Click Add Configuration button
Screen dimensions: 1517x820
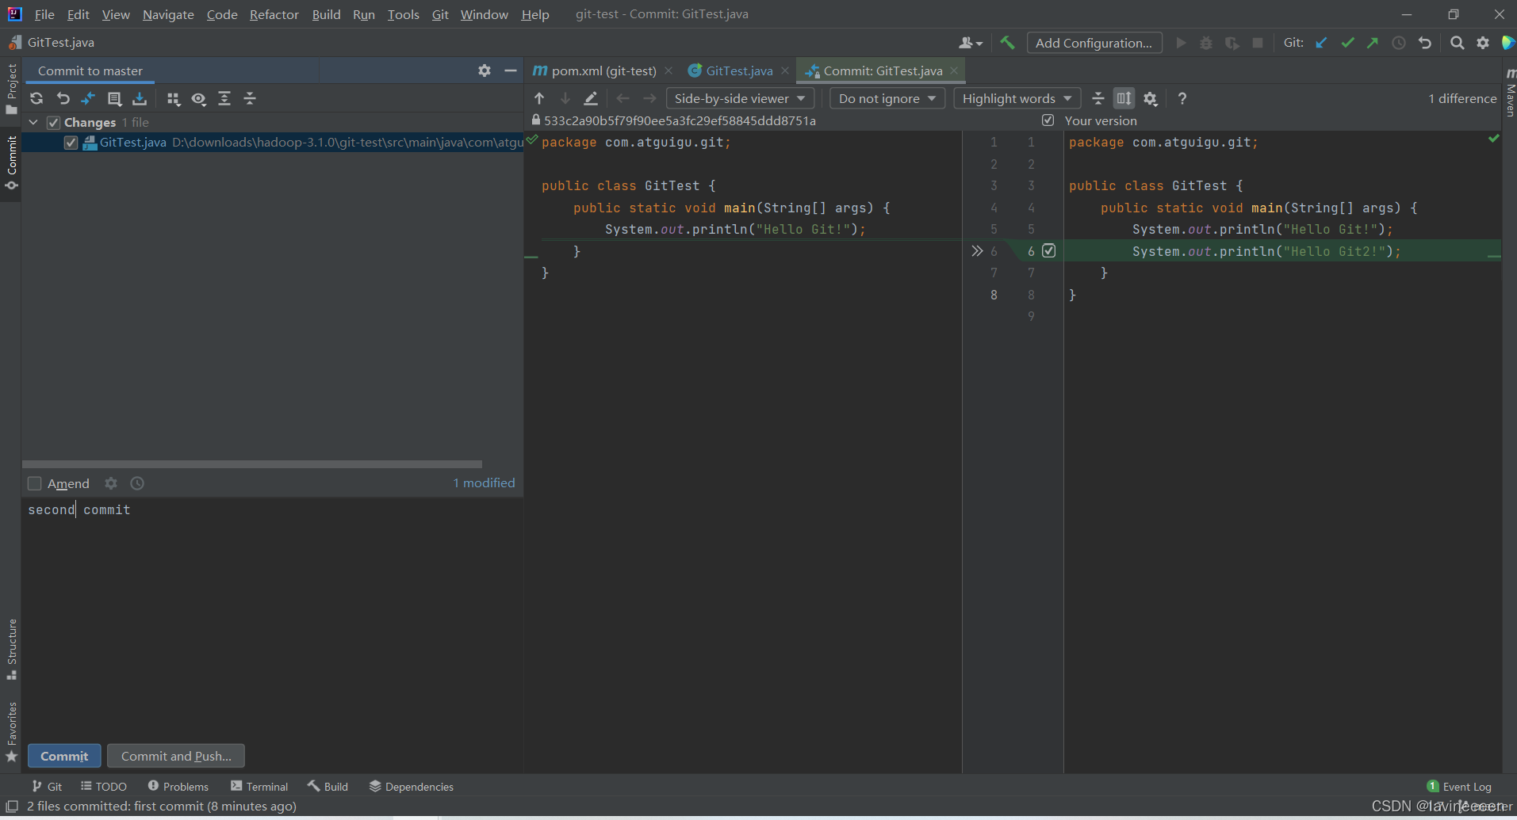coord(1094,43)
